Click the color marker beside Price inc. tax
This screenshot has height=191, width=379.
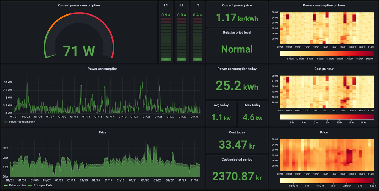[6, 185]
